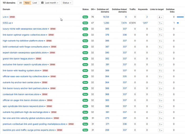This screenshot has width=185, height=134.
Task: Open the Last month date dropdown
Action: click(x=50, y=3)
